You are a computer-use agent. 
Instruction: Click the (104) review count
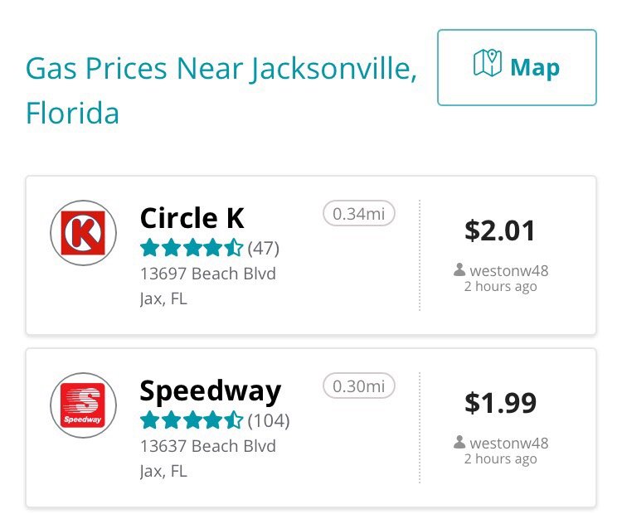pos(269,421)
